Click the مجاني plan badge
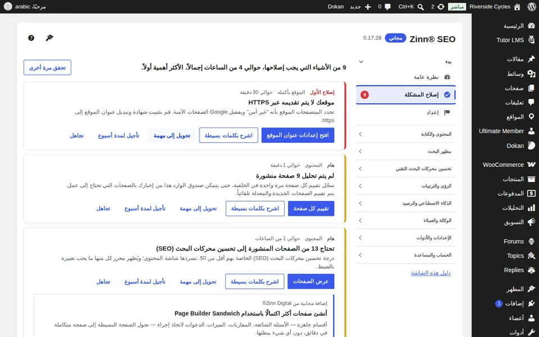The image size is (539, 337). (x=395, y=38)
